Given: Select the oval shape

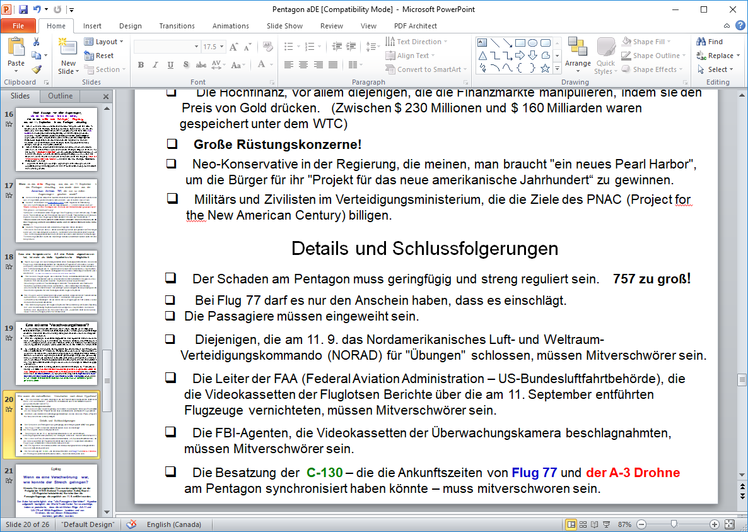Looking at the screenshot, I should pyautogui.click(x=532, y=42).
